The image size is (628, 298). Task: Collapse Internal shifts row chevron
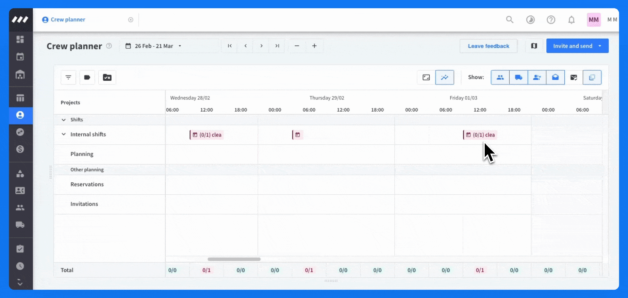64,134
